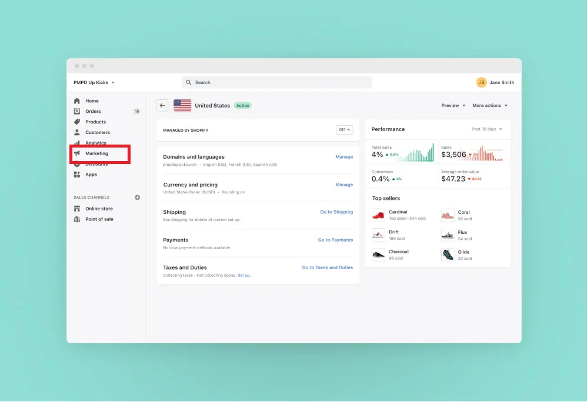
Task: Click the Products tag icon
Action: click(x=77, y=122)
